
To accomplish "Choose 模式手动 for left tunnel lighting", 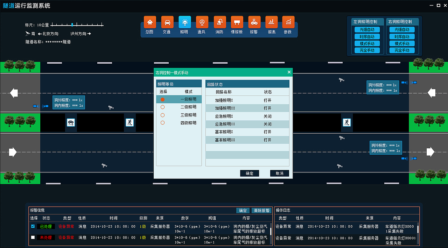I will tap(367, 43).
